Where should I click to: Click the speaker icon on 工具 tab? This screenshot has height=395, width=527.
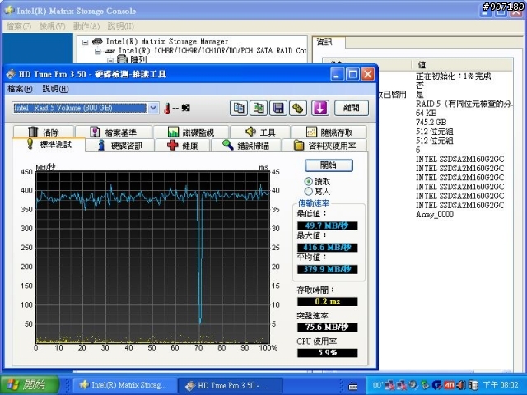250,132
